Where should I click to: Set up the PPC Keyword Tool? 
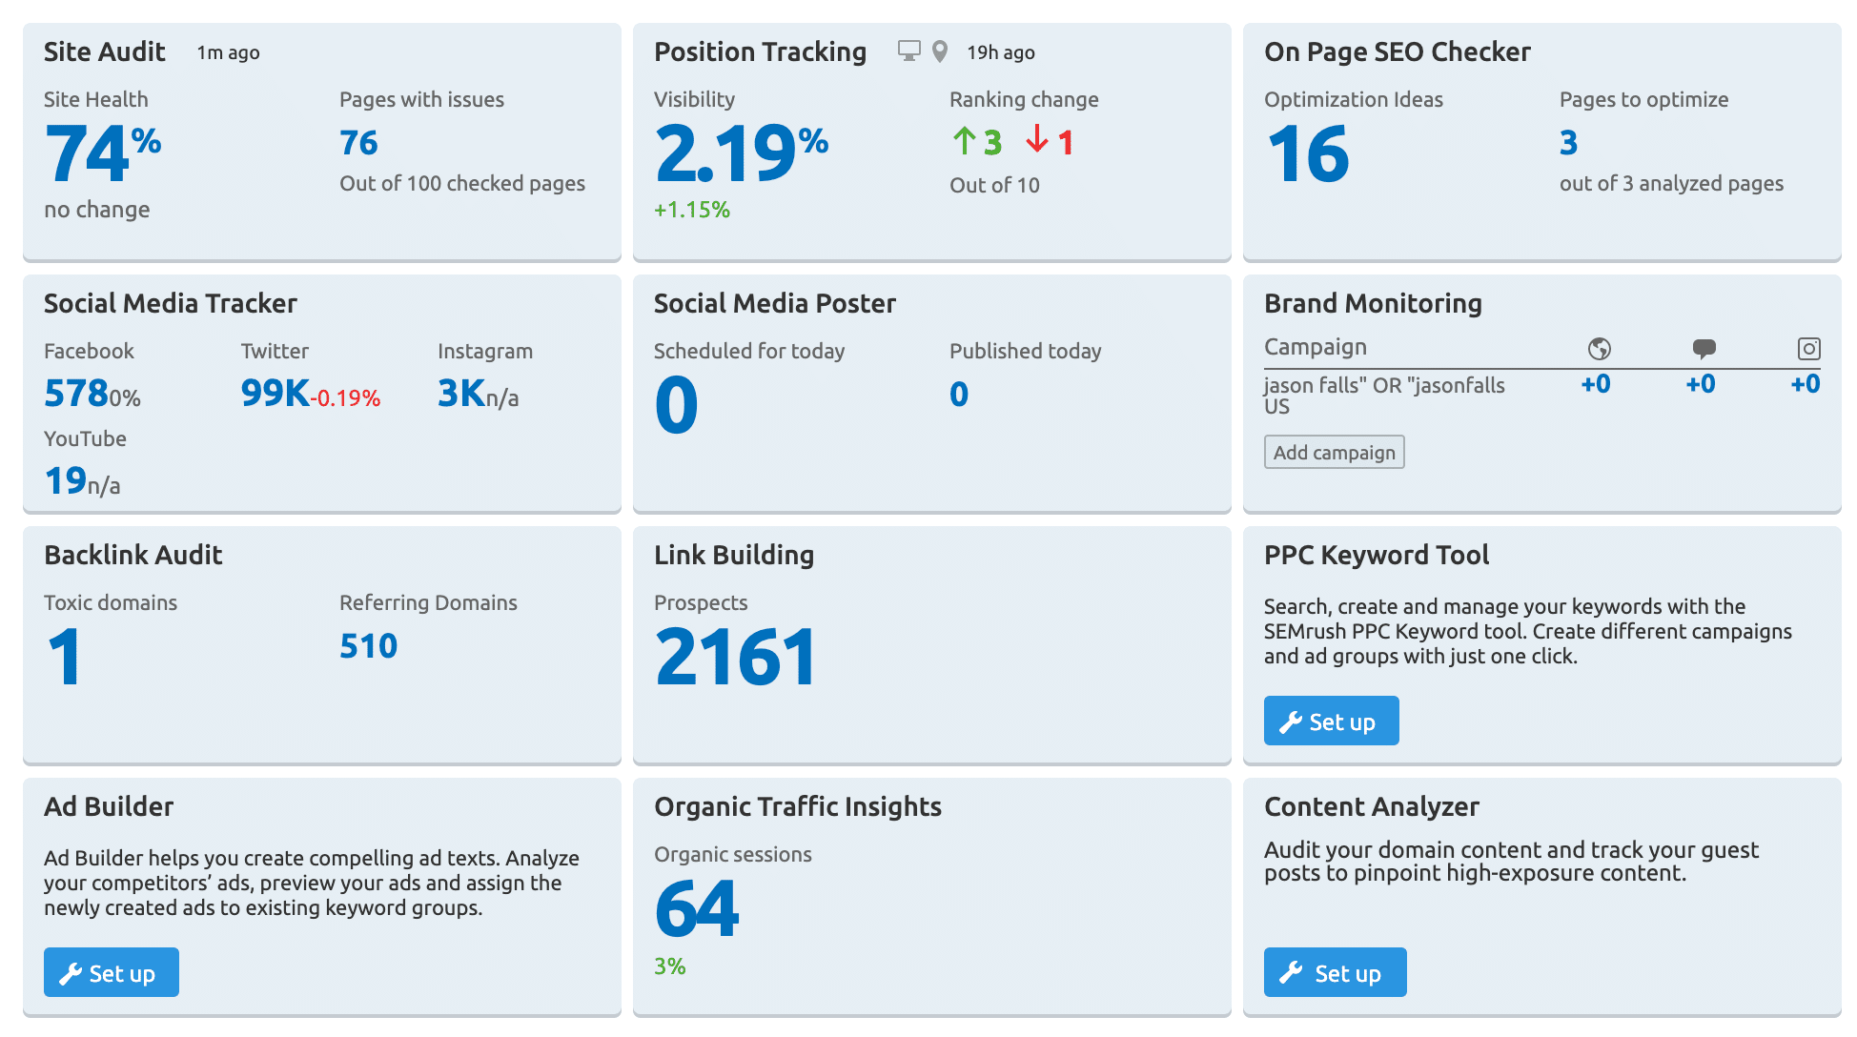[1331, 722]
